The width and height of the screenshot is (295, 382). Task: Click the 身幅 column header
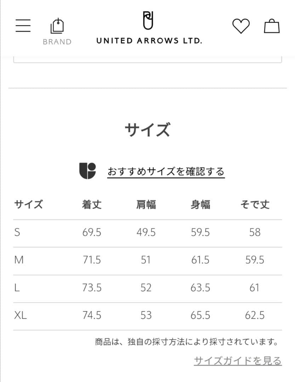200,204
